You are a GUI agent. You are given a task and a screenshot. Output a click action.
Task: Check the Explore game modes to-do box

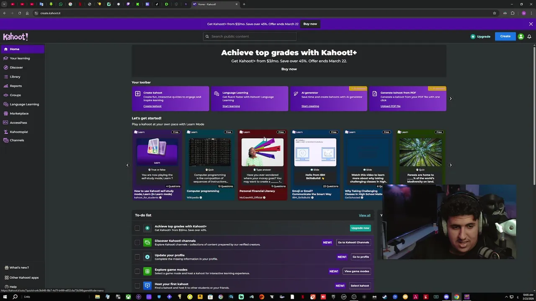137,271
